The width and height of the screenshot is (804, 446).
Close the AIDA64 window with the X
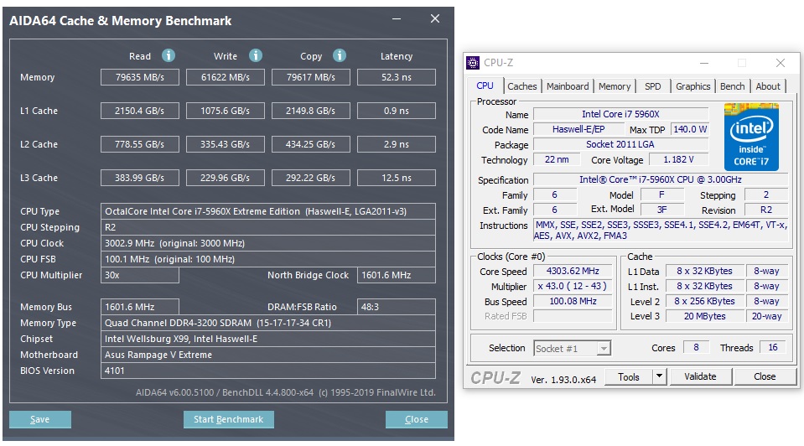point(435,19)
